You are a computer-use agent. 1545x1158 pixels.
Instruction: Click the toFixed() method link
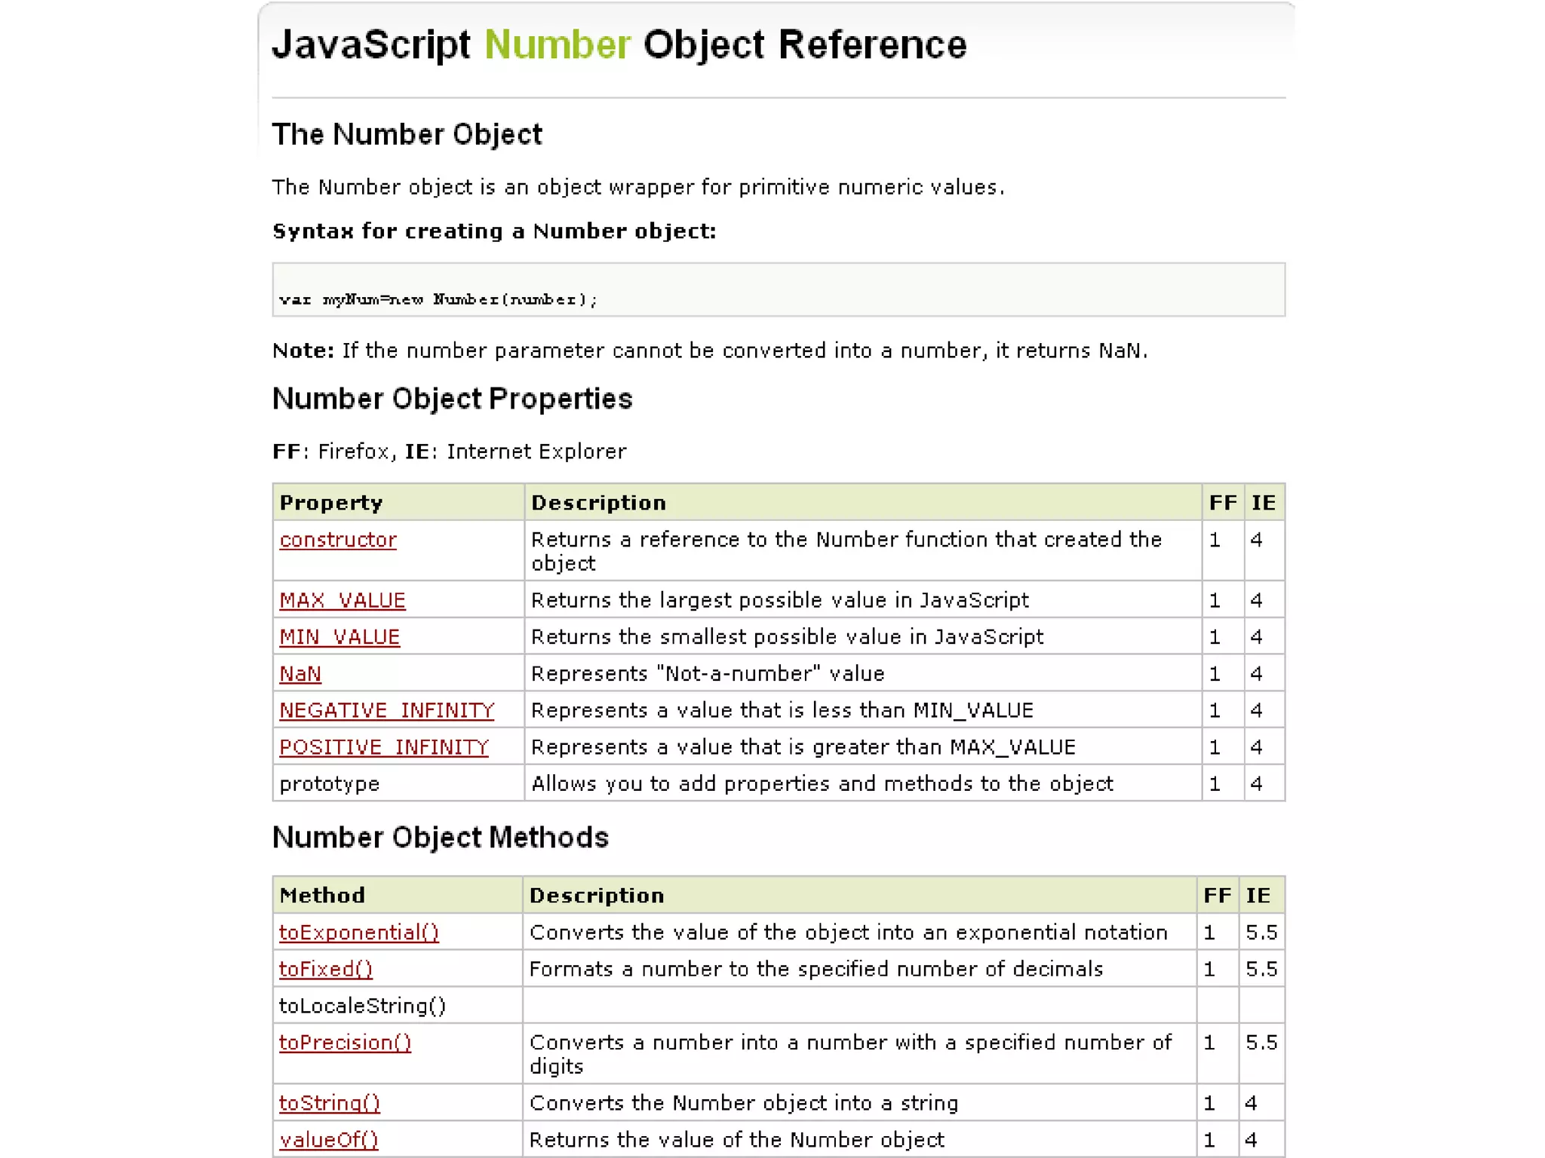pyautogui.click(x=325, y=969)
